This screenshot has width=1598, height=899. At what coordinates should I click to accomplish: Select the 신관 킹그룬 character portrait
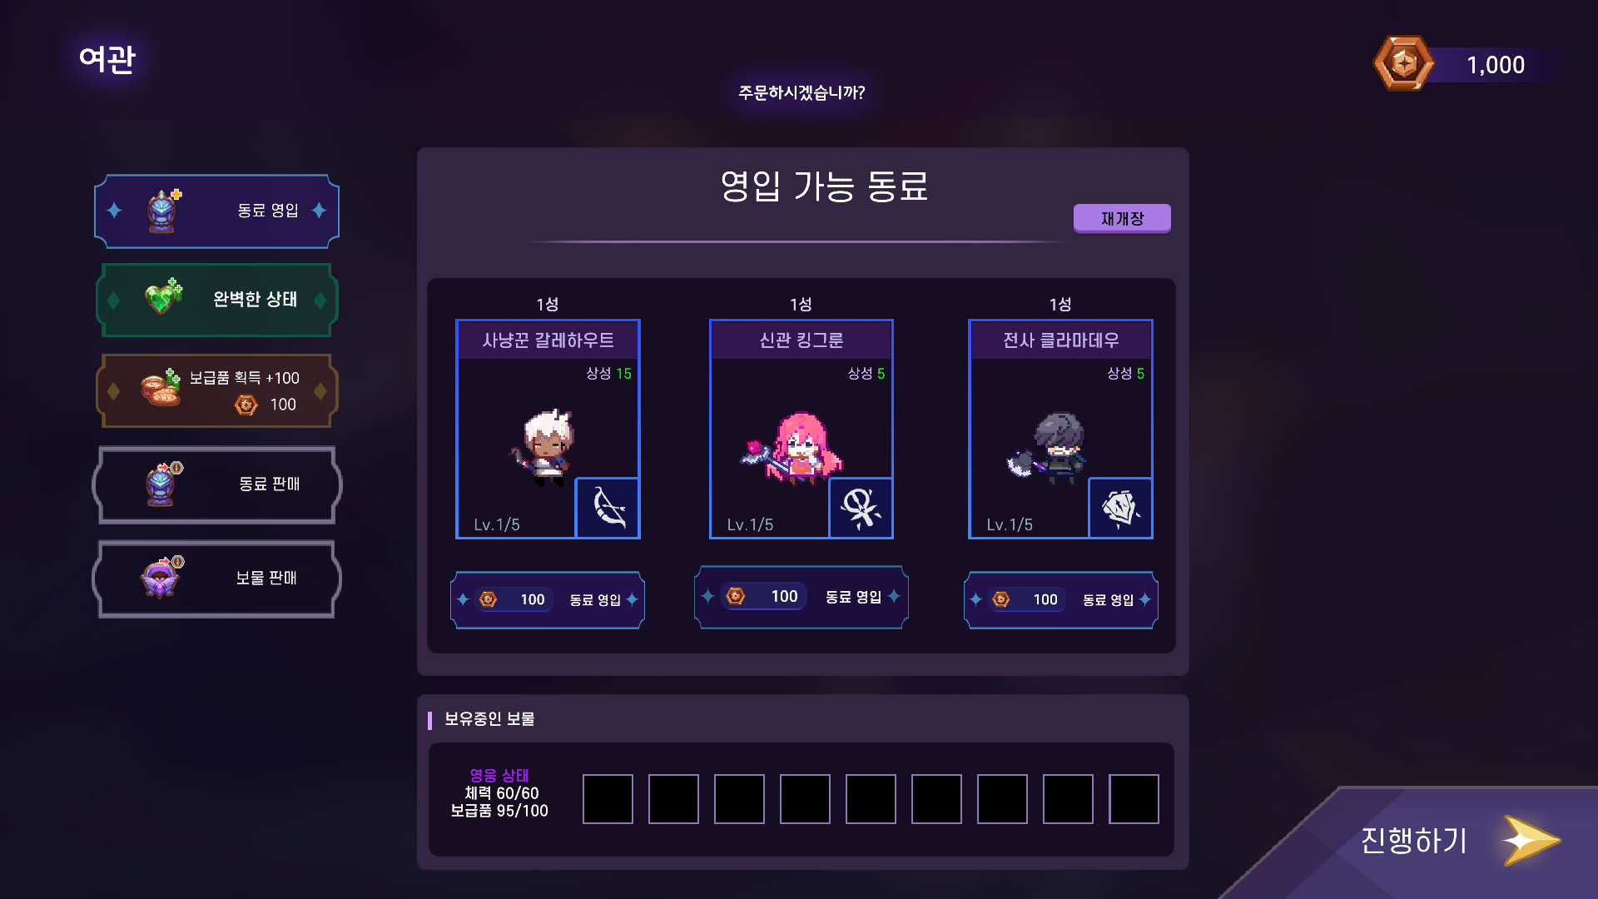coord(801,429)
